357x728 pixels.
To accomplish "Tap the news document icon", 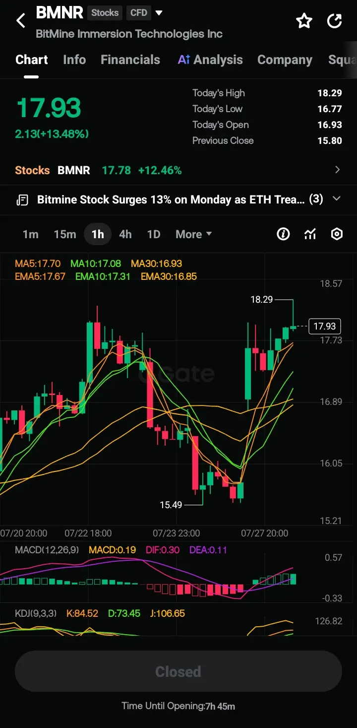I will [x=22, y=200].
